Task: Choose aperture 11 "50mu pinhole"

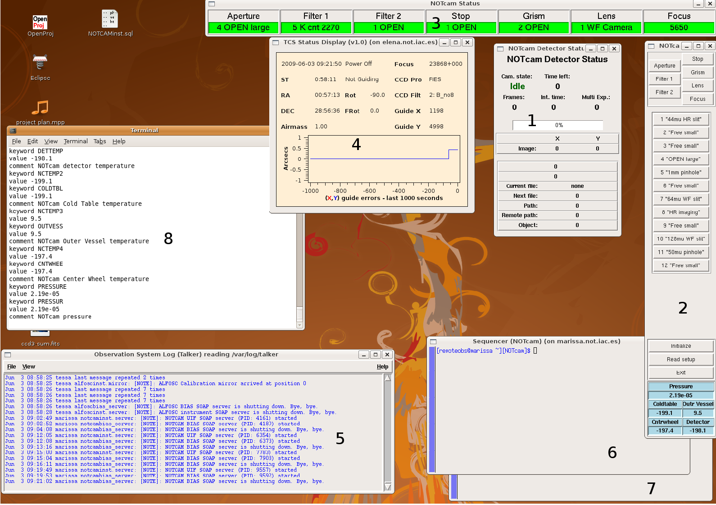Action: pyautogui.click(x=681, y=252)
